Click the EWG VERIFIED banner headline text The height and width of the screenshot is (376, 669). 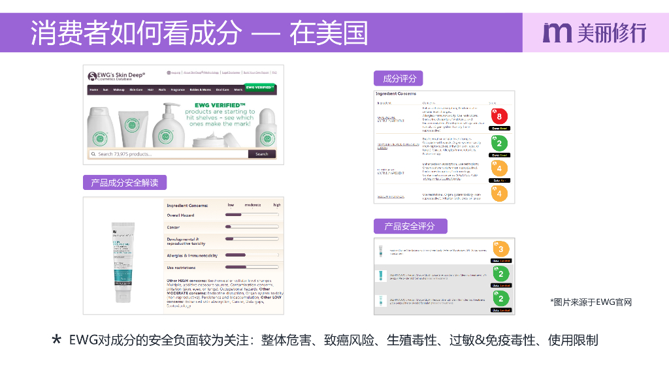220,105
